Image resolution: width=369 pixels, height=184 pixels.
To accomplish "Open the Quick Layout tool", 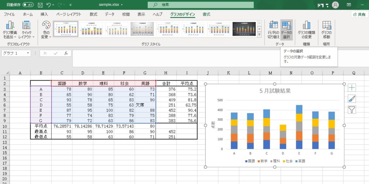I will [x=26, y=26].
